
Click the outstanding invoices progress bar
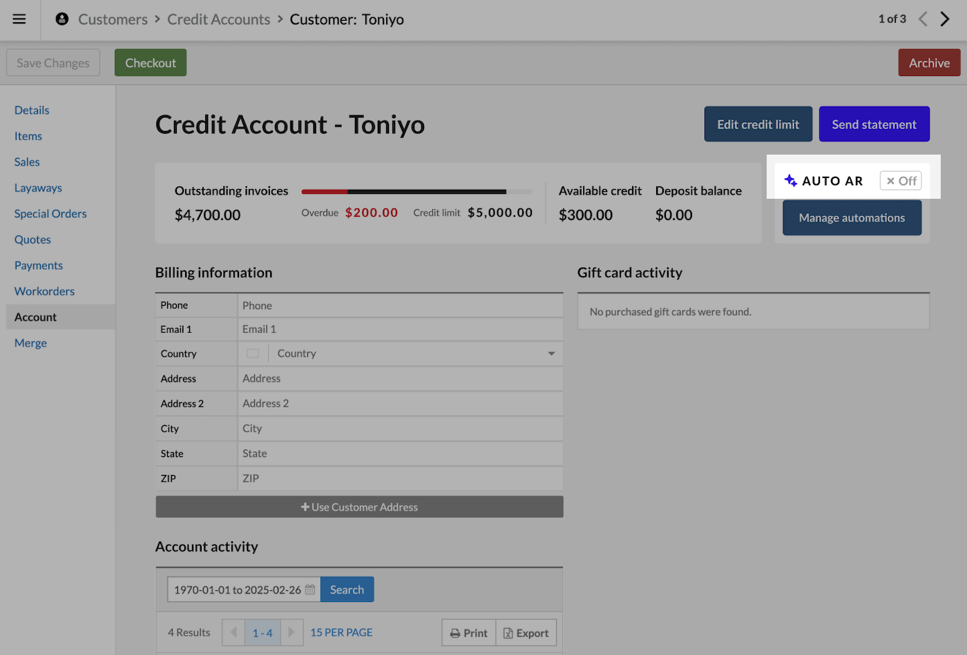(x=417, y=191)
